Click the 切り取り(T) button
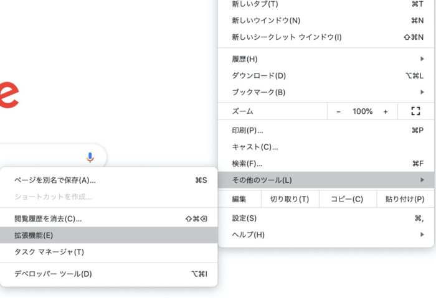Screen dimensions: 436x298 [x=289, y=199]
